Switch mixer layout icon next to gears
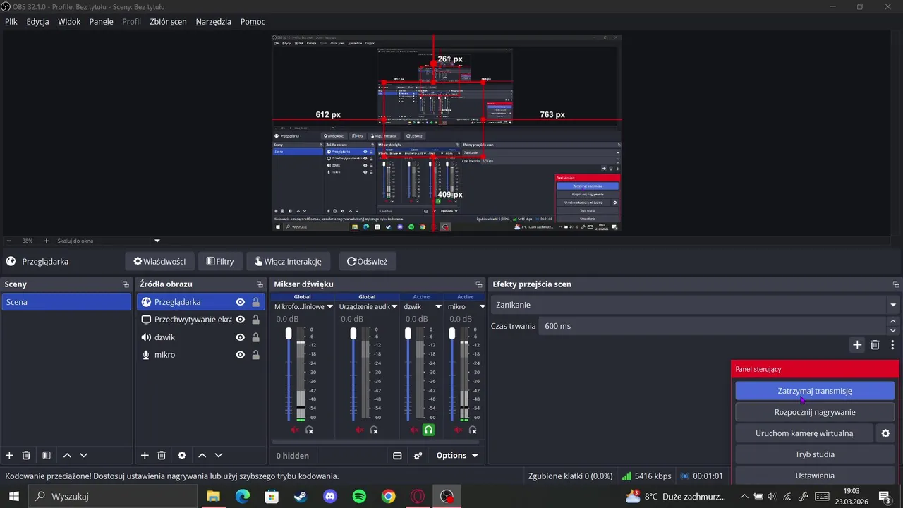Screen dimensions: 903x508 397,456
